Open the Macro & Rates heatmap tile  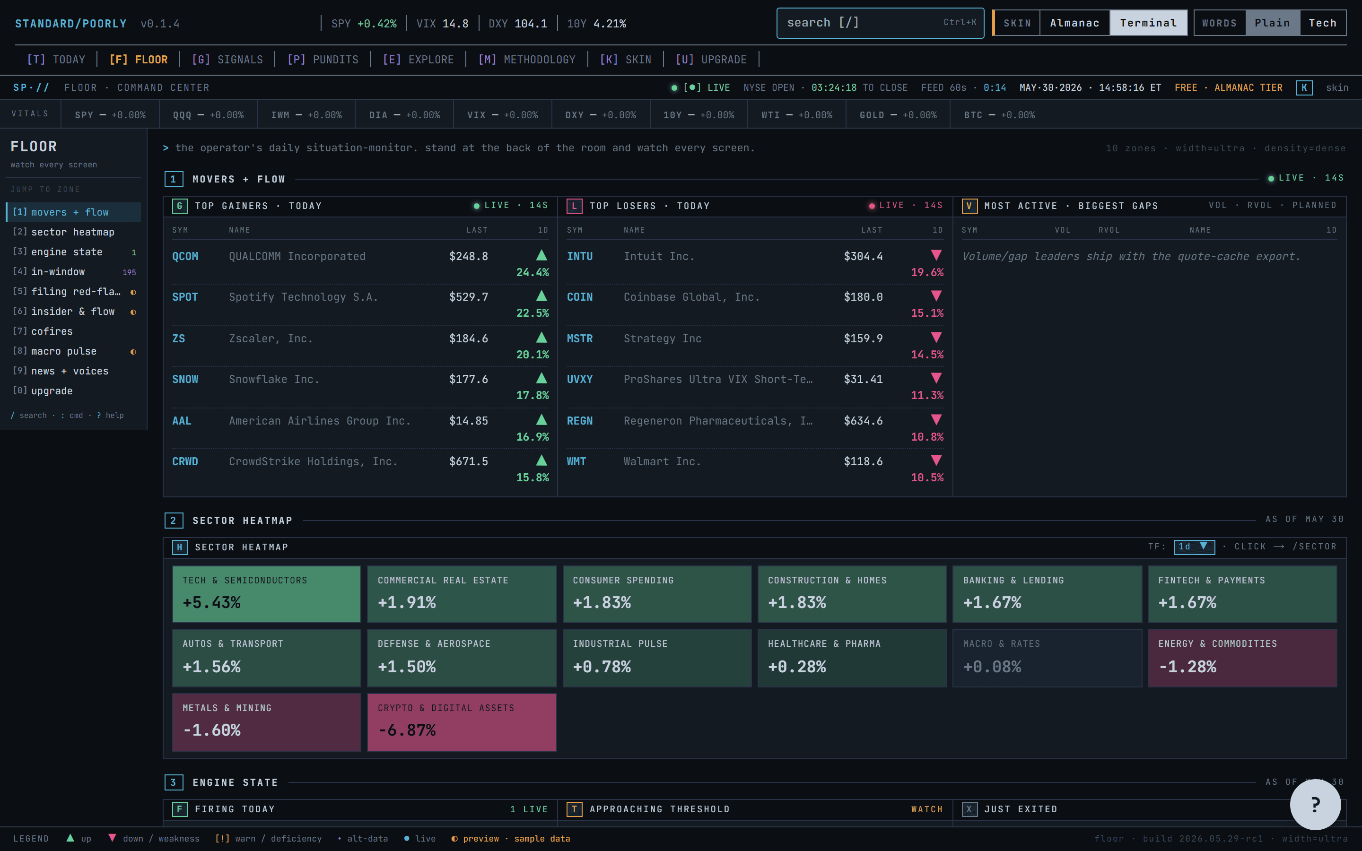[x=1047, y=658]
